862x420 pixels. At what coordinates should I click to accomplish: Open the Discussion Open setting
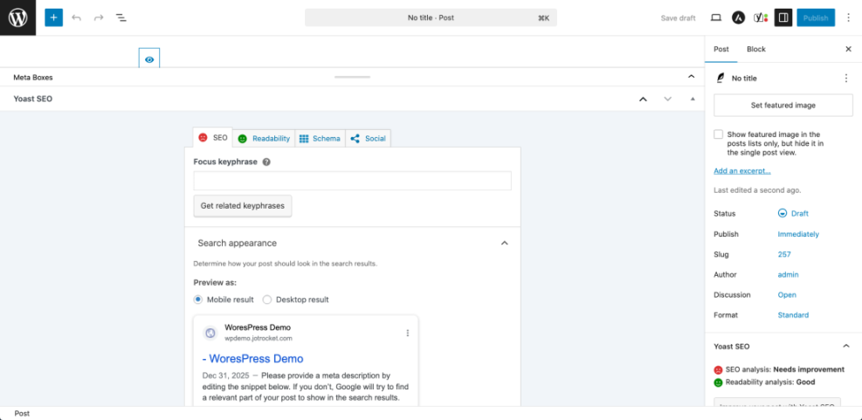tap(787, 294)
